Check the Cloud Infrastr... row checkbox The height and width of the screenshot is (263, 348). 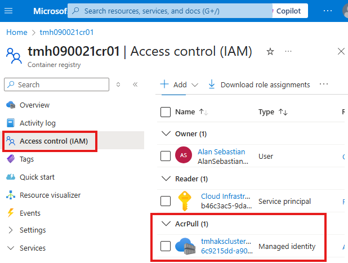[166, 201]
